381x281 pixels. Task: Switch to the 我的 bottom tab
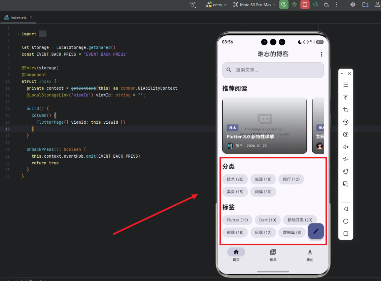click(310, 255)
